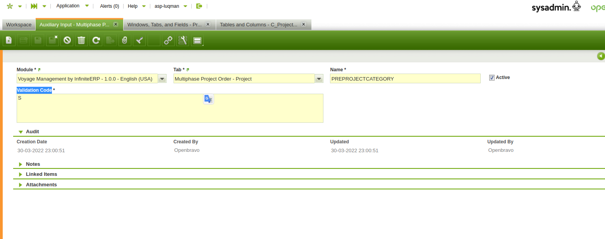The image size is (605, 239).
Task: Open attachments via the paperclip icon
Action: (124, 40)
